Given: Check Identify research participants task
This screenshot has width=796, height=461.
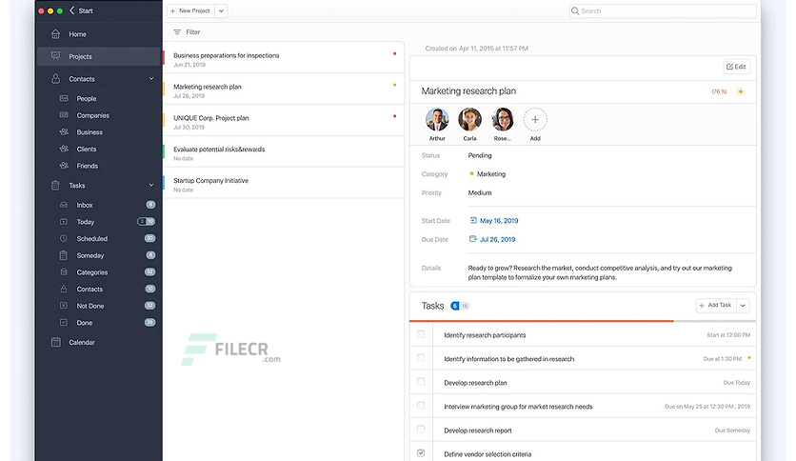Looking at the screenshot, I should point(421,334).
